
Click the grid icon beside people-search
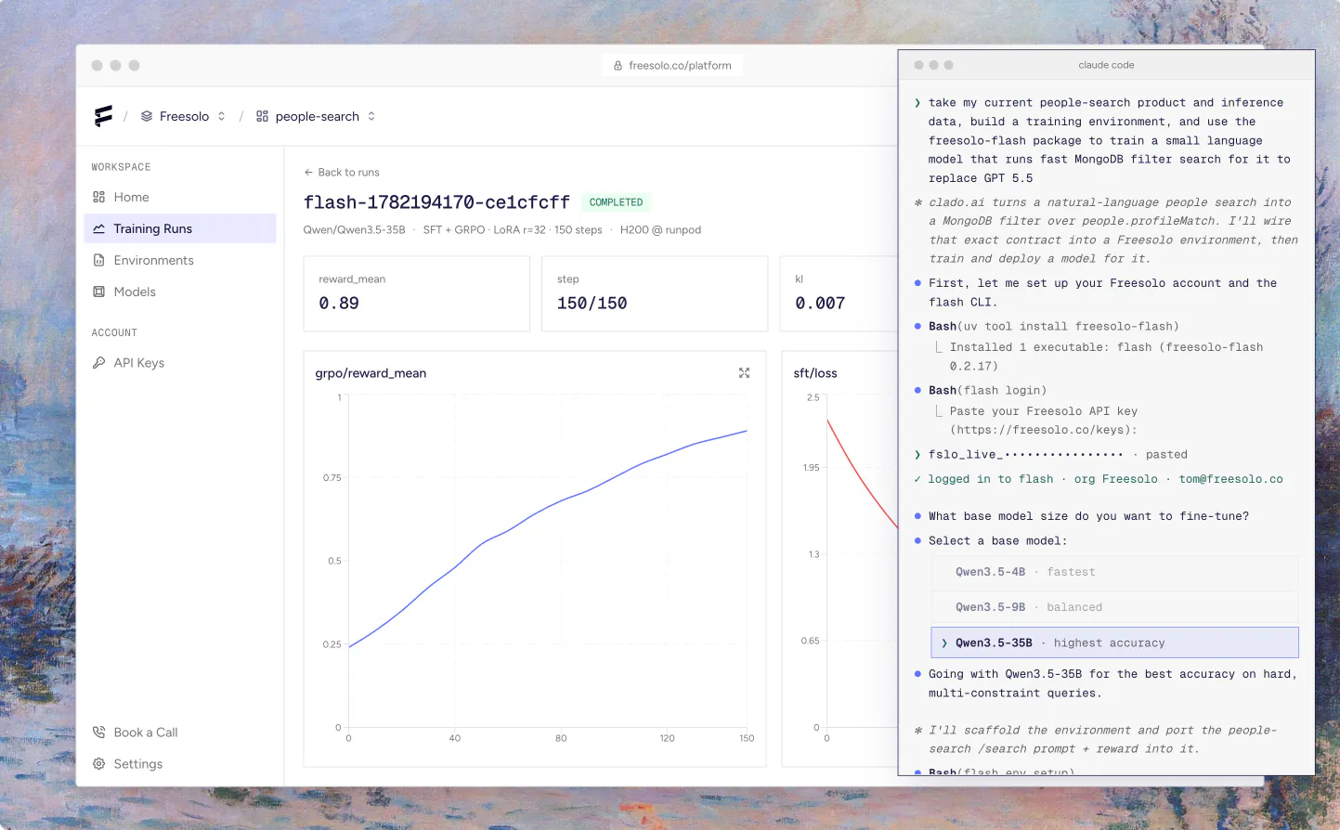point(262,116)
